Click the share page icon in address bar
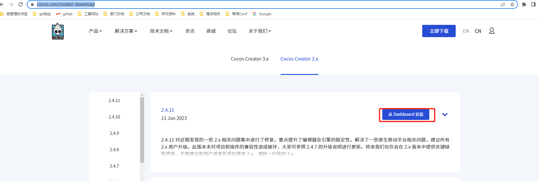Viewport: 539px width, 181px height. [x=503, y=4]
